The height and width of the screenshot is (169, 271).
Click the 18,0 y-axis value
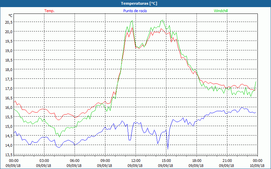coord(9,70)
